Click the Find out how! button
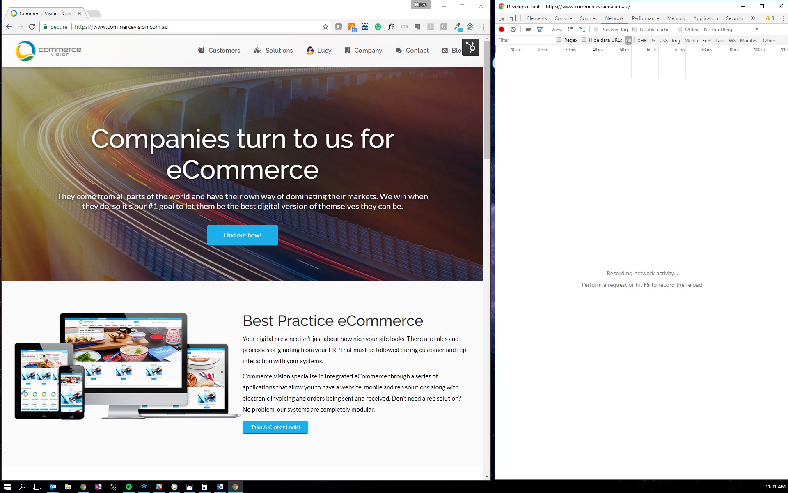 242,235
